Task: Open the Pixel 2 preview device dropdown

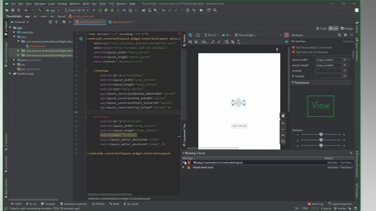Action: pyautogui.click(x=211, y=35)
